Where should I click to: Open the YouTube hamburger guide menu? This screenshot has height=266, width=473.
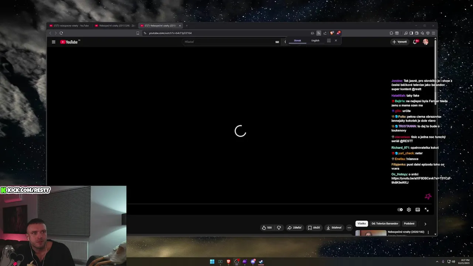coord(54,42)
